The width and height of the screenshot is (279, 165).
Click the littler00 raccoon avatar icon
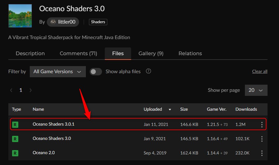click(x=53, y=22)
